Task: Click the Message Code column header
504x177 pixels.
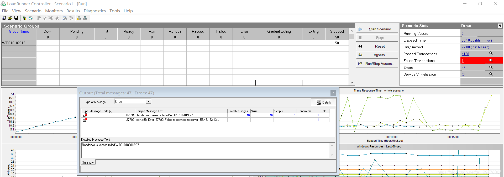Action: [112, 111]
